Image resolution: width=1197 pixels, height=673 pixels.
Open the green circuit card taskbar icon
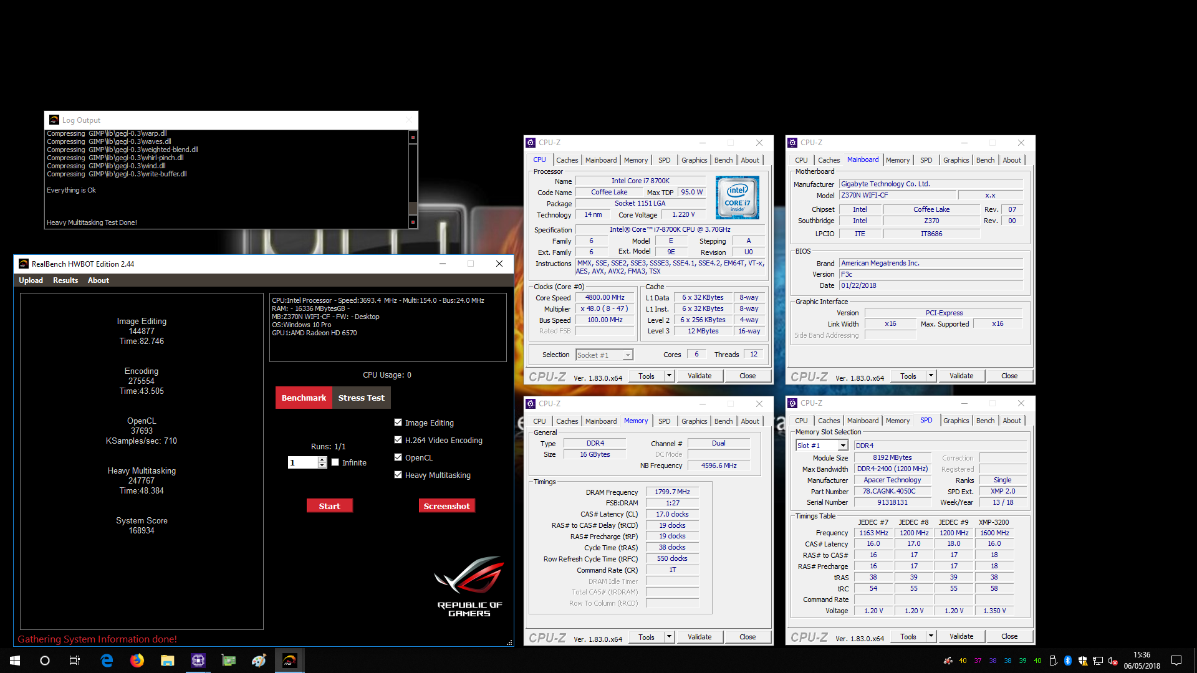click(x=229, y=661)
